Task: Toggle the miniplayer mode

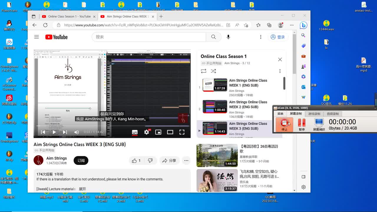Action: click(158, 132)
